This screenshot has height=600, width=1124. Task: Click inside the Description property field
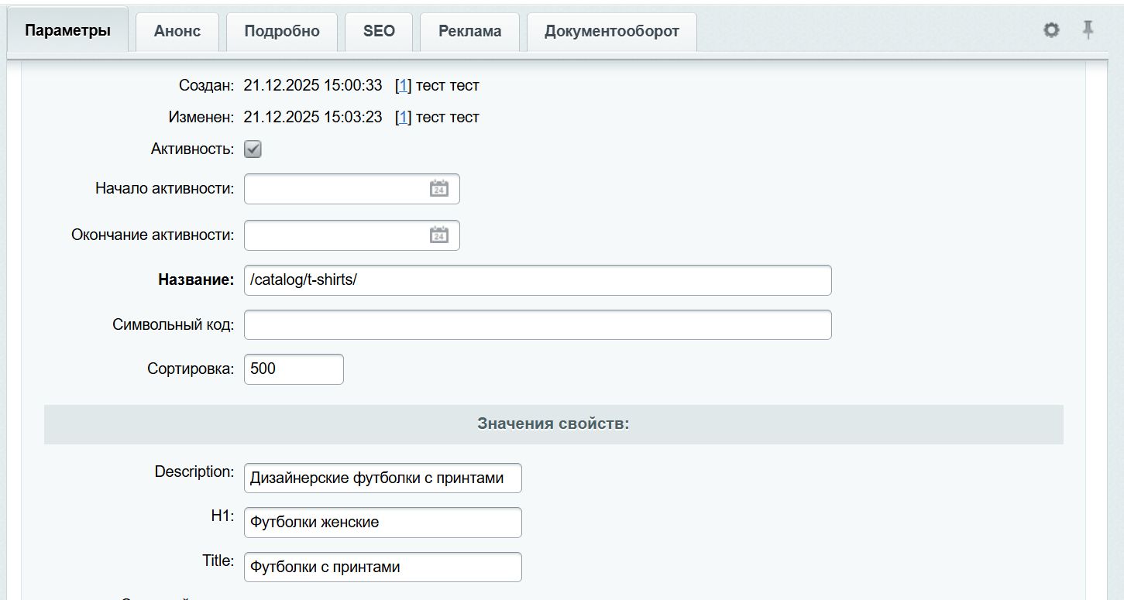tap(383, 478)
